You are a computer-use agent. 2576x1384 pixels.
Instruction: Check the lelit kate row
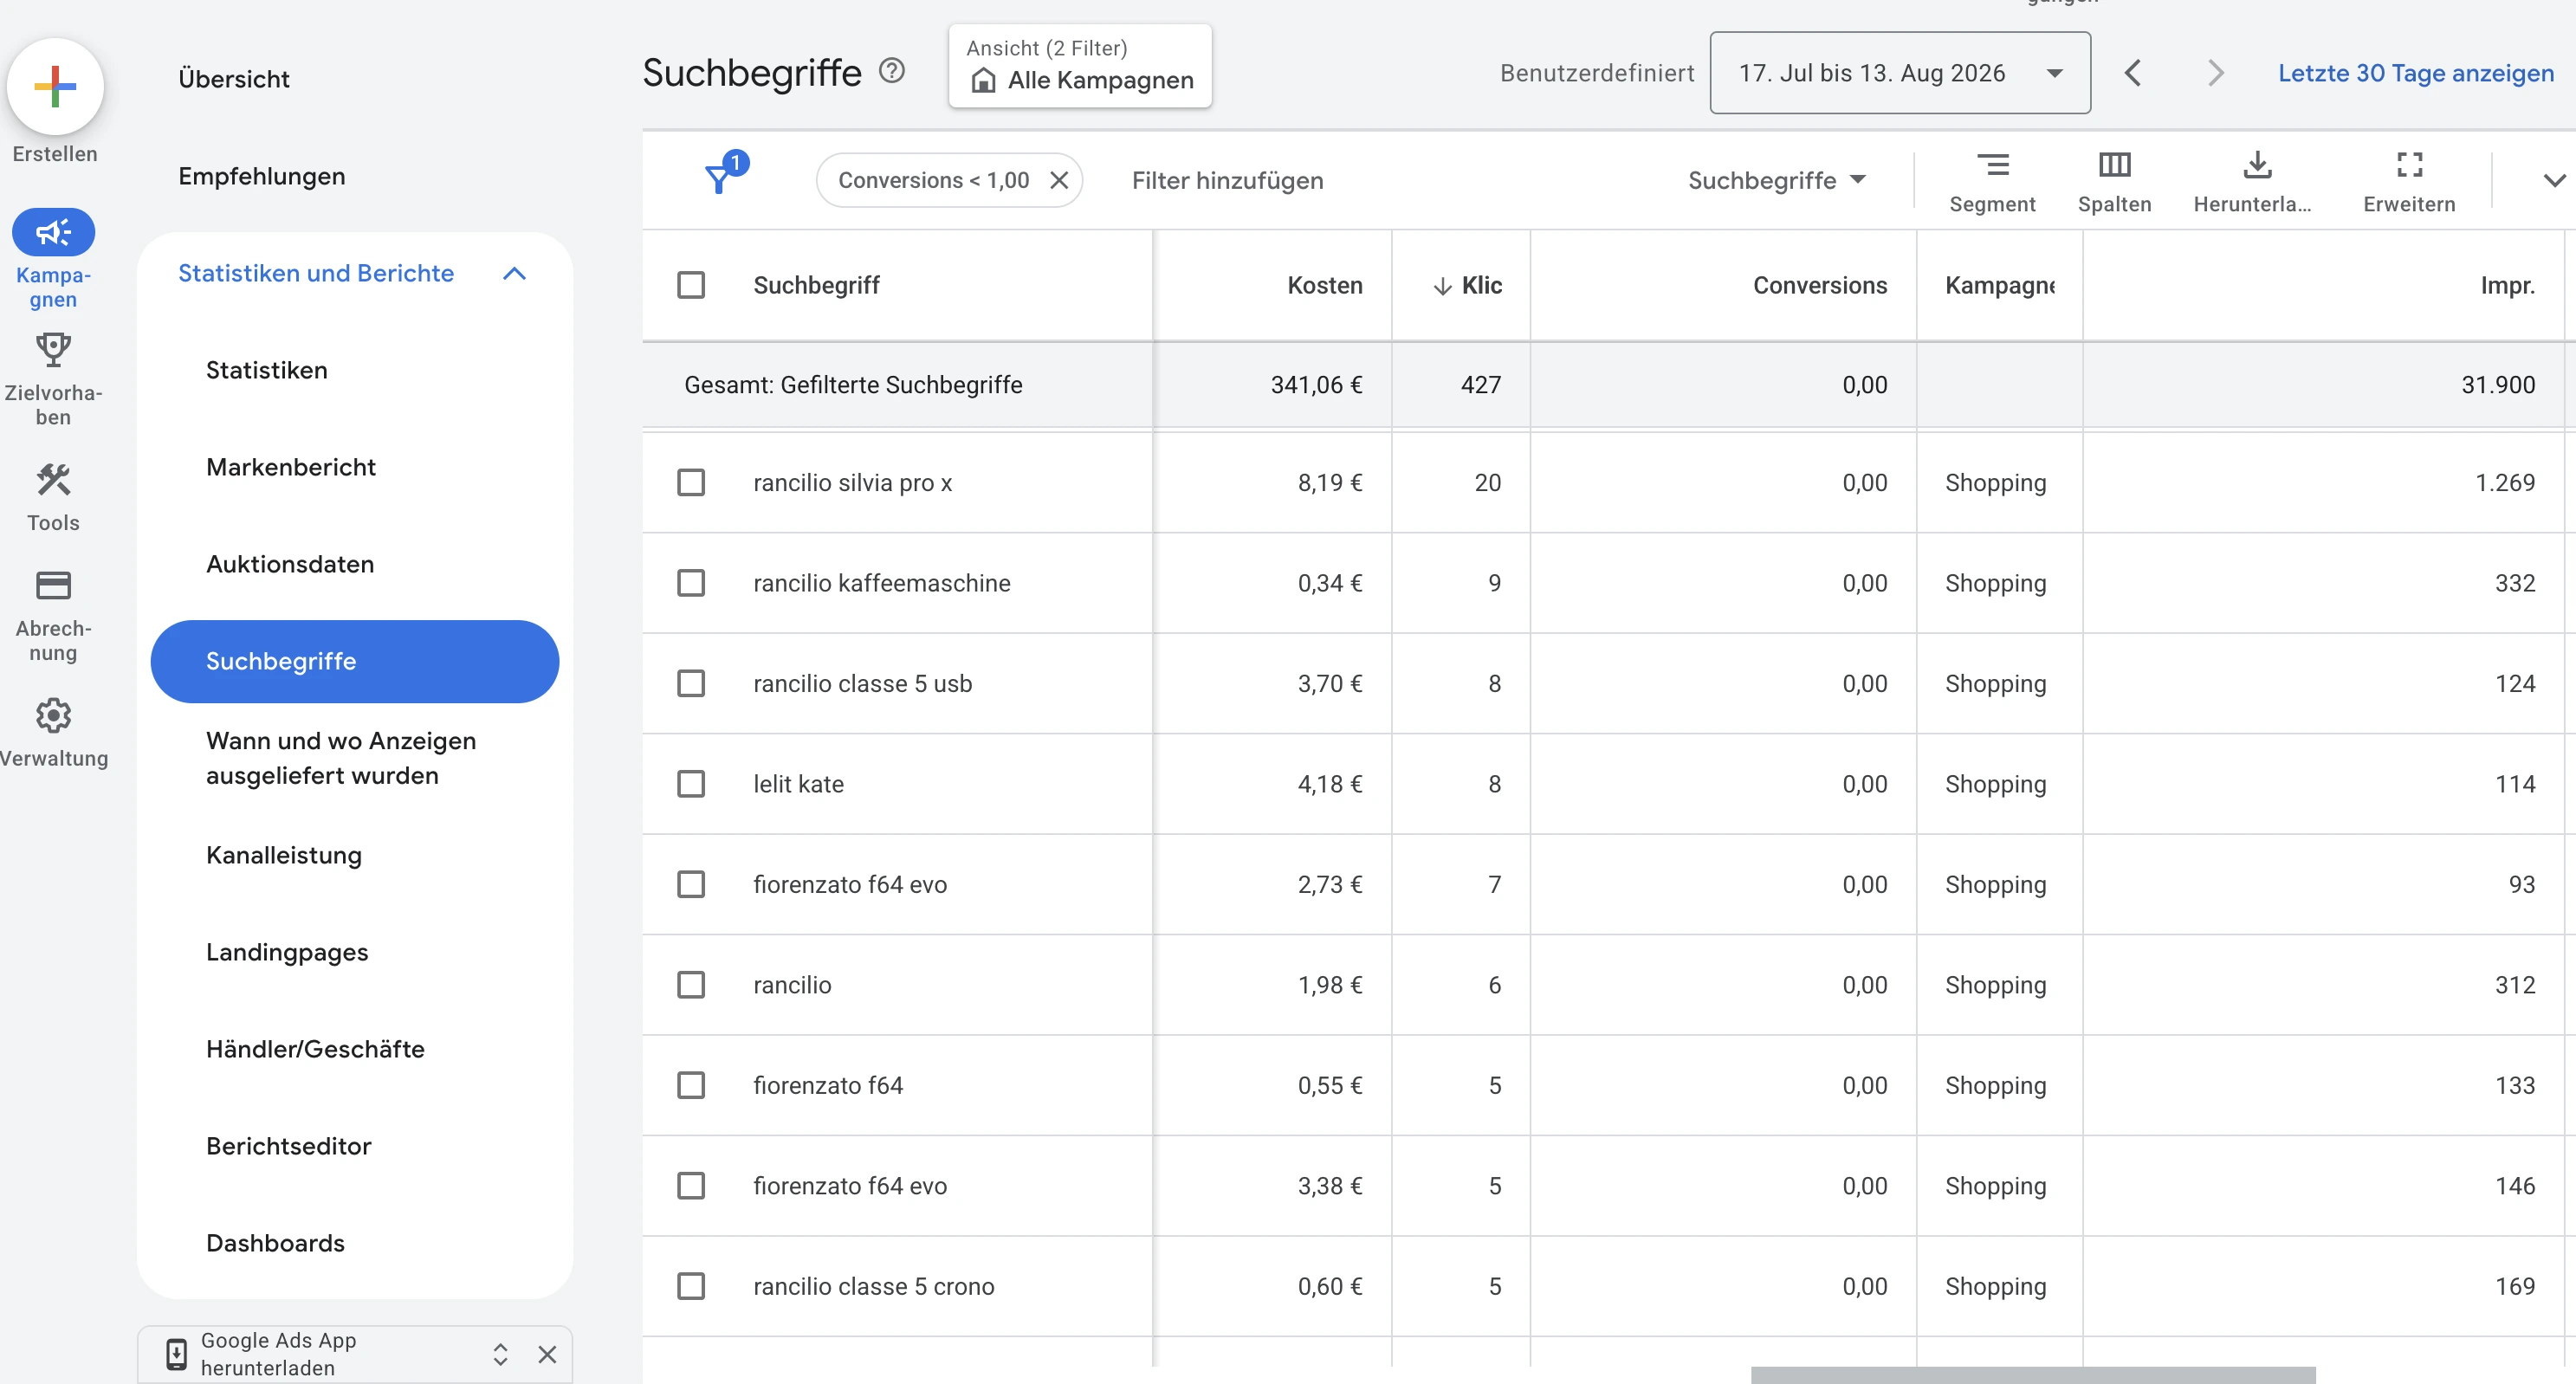(691, 784)
